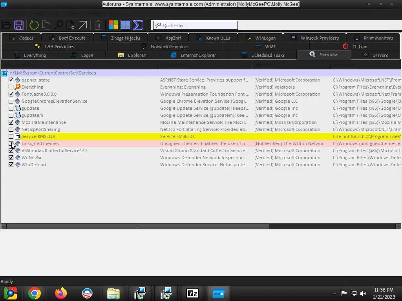Viewport: 402px width, 301px height.
Task: Open the Drivers tab
Action: point(375,55)
